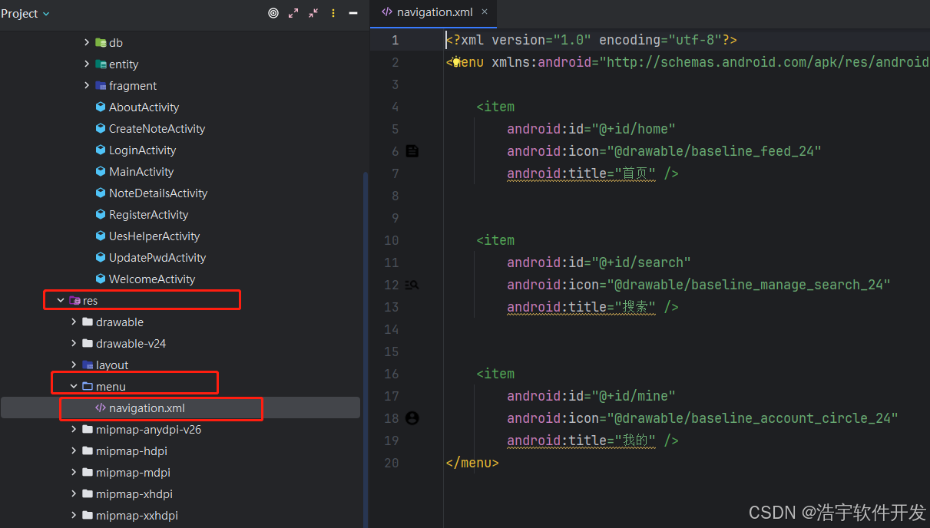930x528 pixels.
Task: Select CreateNoteActivity class in tree
Action: point(157,129)
